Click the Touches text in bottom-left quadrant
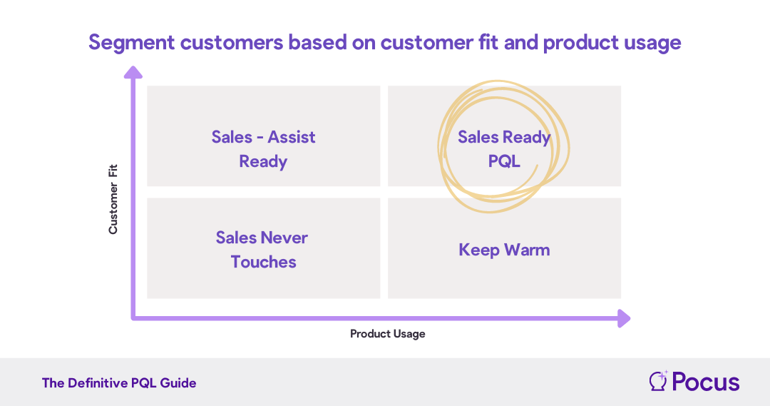The height and width of the screenshot is (406, 770). point(263,262)
